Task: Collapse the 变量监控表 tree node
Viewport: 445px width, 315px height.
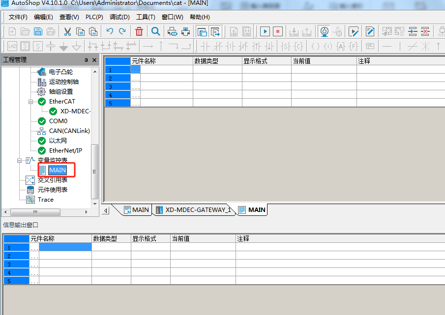Action: click(19, 160)
